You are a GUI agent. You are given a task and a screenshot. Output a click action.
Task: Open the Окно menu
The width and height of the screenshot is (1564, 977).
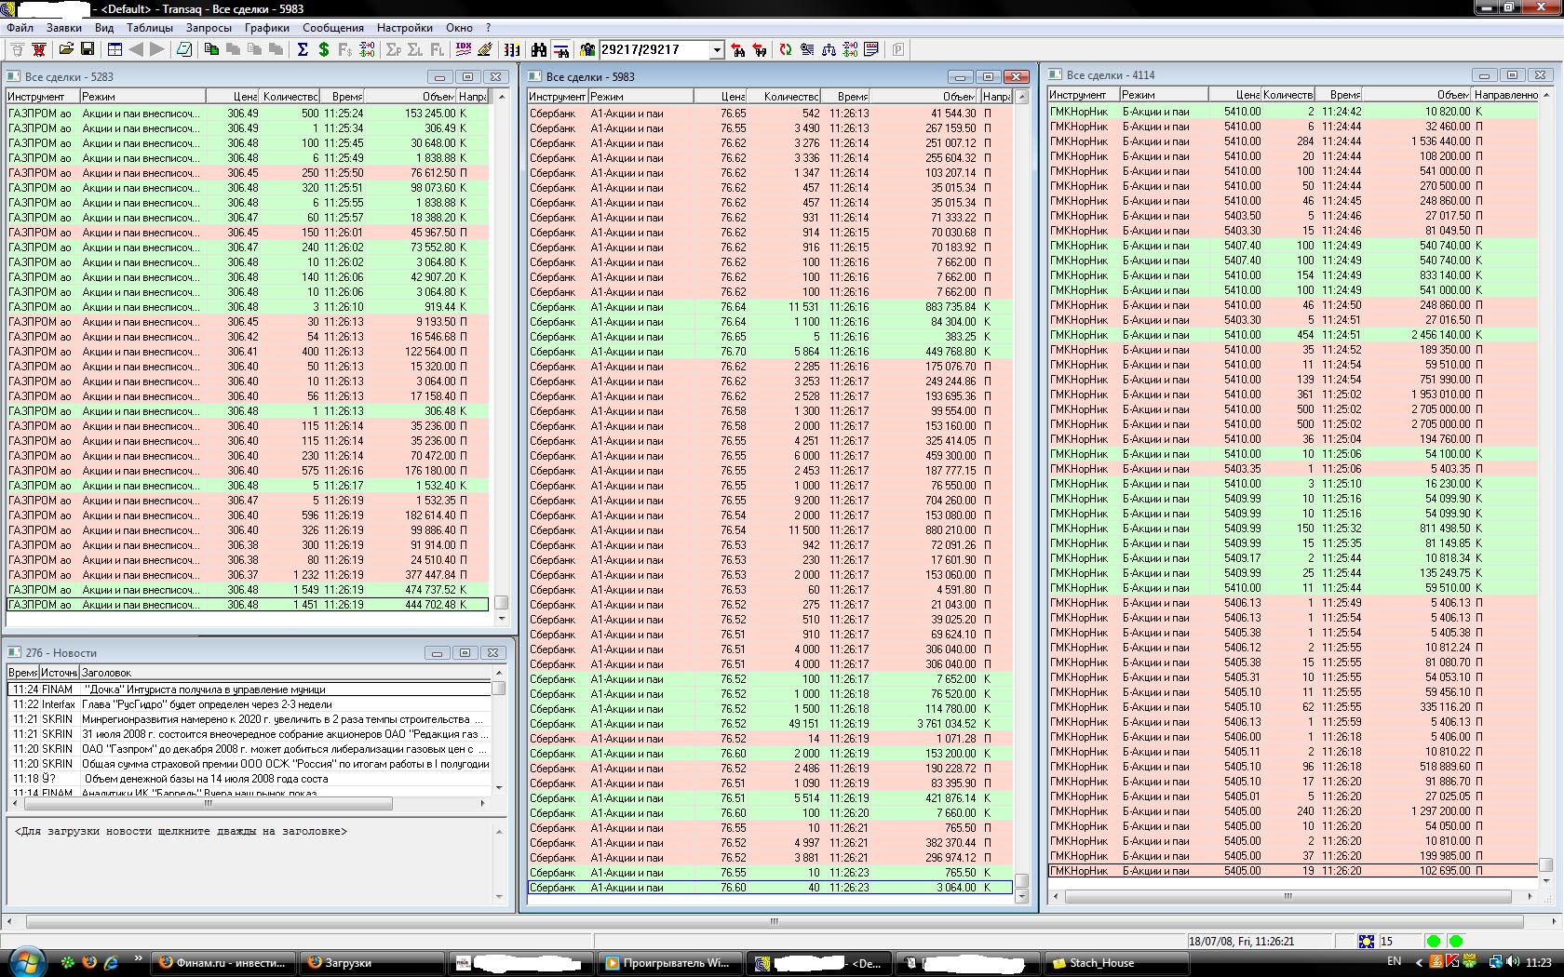point(459,28)
